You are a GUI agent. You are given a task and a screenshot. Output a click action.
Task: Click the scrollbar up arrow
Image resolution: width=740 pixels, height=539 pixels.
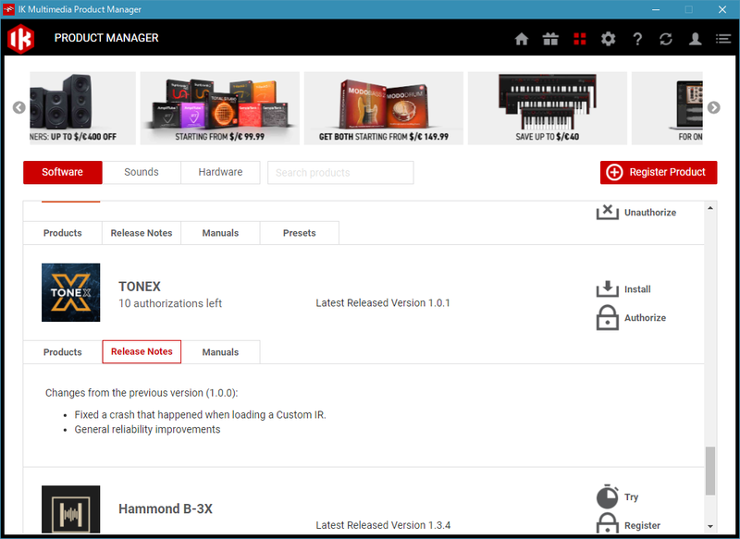710,208
